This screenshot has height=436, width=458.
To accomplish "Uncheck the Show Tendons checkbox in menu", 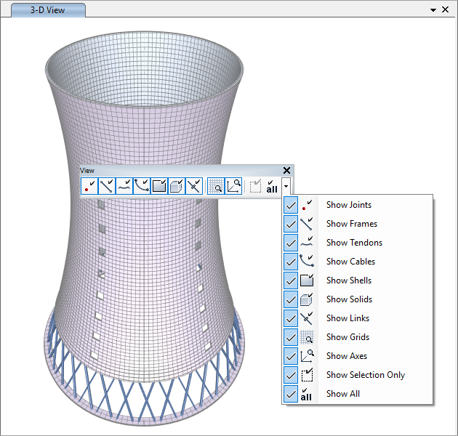I will click(x=291, y=243).
